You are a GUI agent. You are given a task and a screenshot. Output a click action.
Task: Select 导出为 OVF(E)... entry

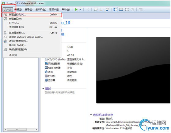pos(32,45)
